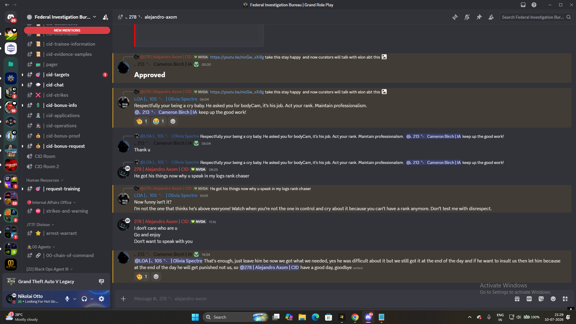The image size is (576, 324).
Task: Open the Inbox icon in the title bar
Action: pos(523,5)
